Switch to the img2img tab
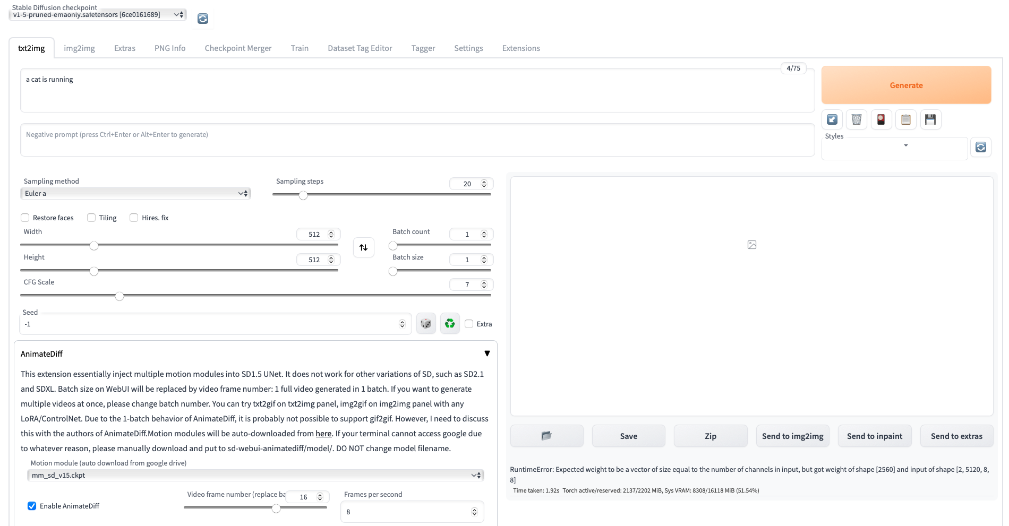Screen dimensions: 1009x526 79,48
